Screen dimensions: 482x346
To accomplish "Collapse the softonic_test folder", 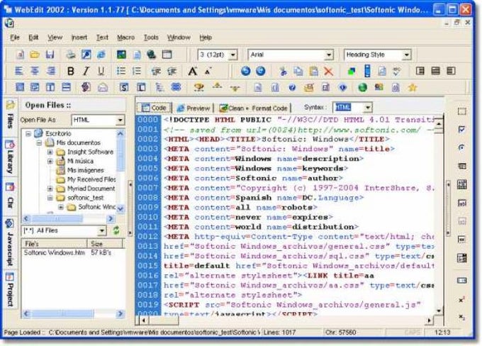I will tap(50, 198).
